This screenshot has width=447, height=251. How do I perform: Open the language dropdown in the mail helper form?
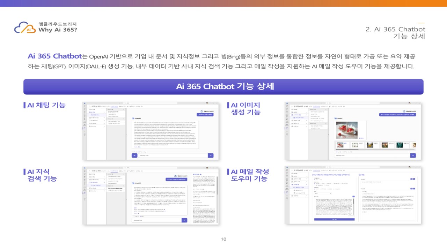tap(323, 193)
